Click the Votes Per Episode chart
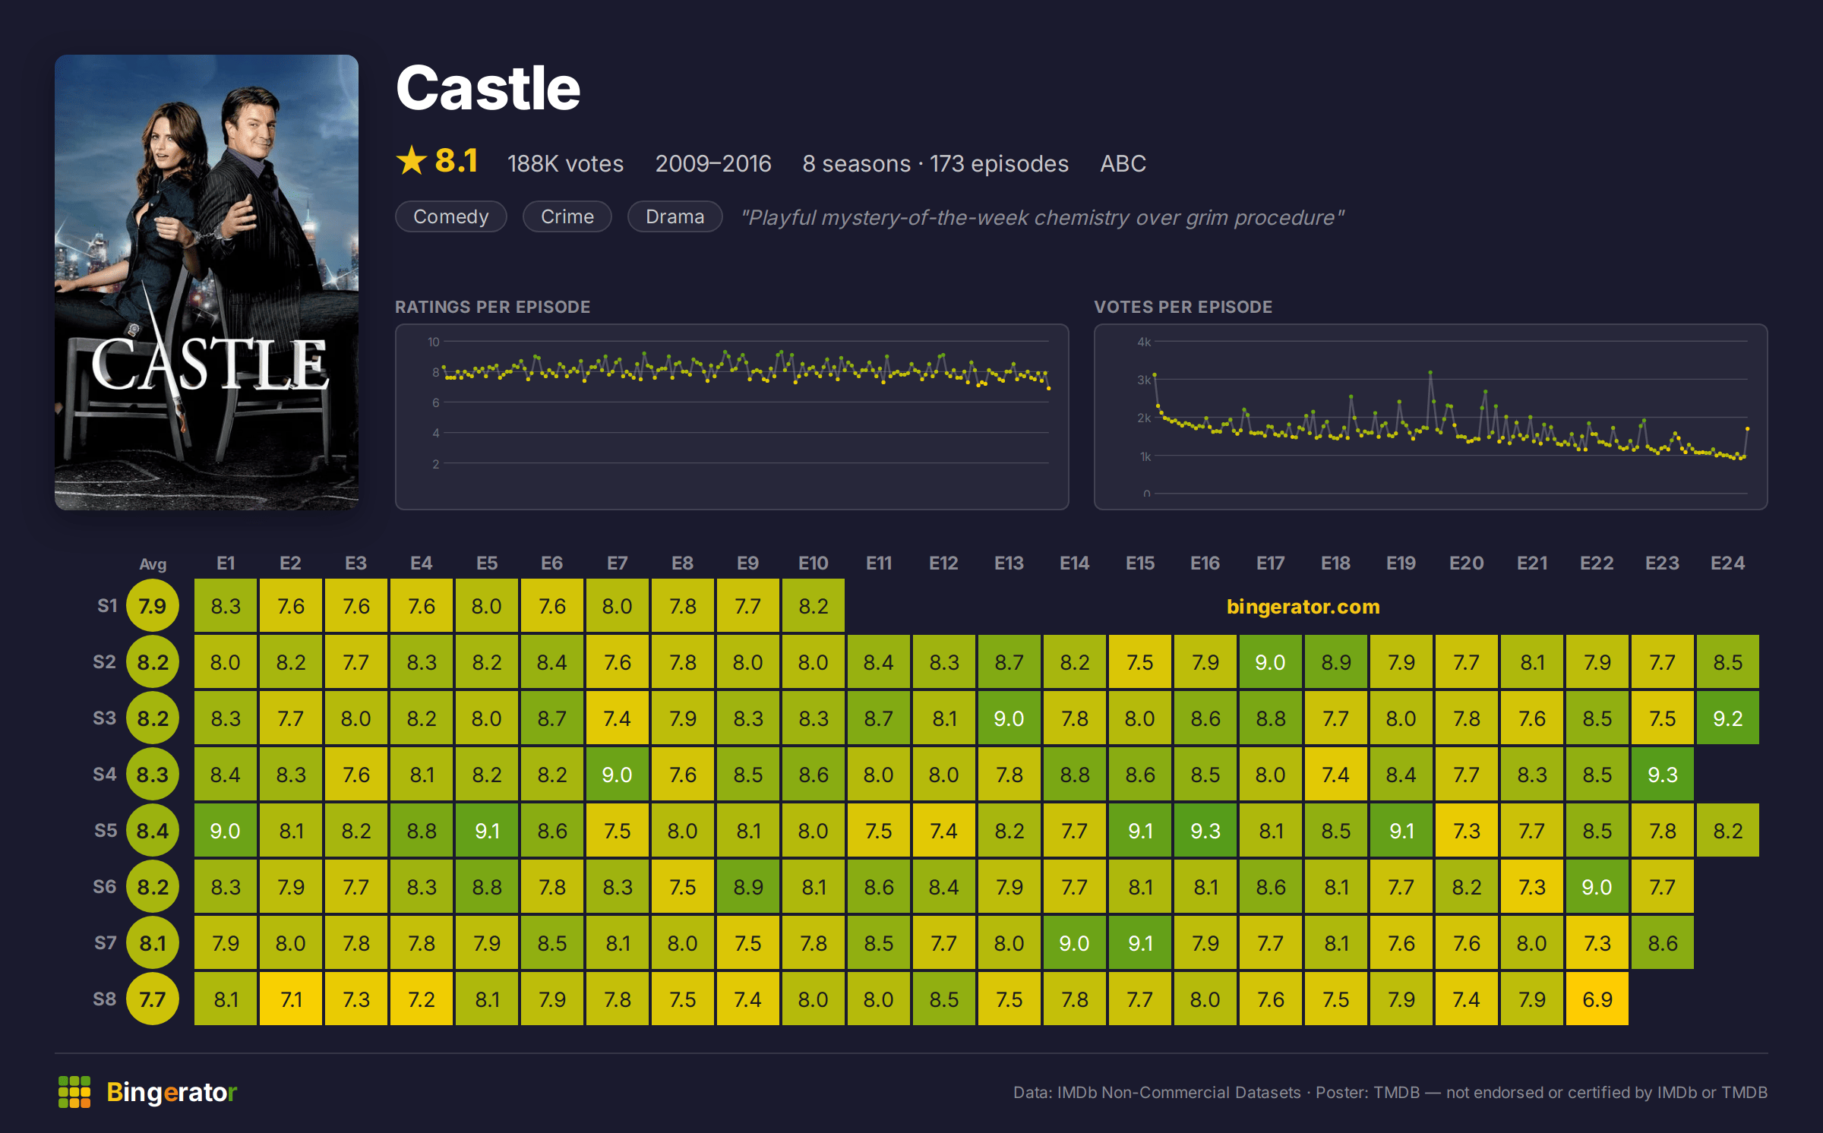The height and width of the screenshot is (1133, 1823). (1430, 417)
